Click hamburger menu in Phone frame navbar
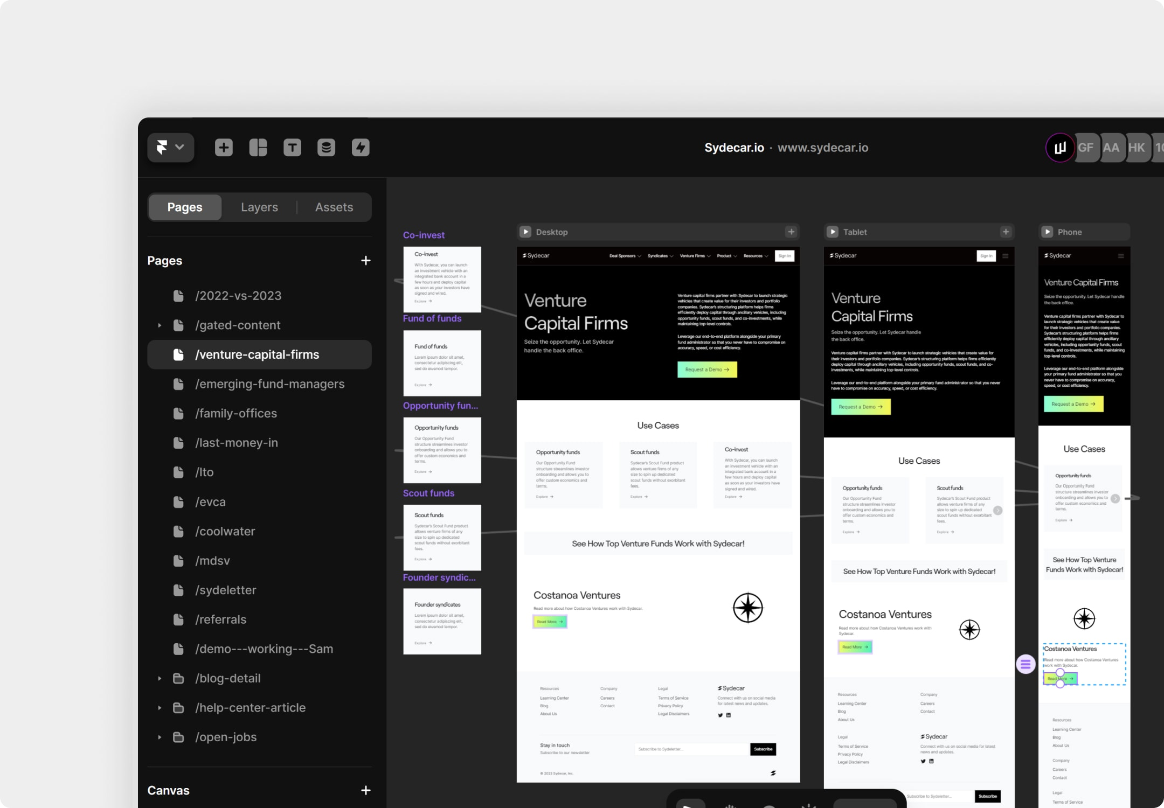Screen dimensions: 1164x808 [x=1121, y=256]
